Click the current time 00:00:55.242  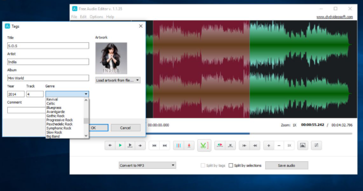[x=312, y=125]
